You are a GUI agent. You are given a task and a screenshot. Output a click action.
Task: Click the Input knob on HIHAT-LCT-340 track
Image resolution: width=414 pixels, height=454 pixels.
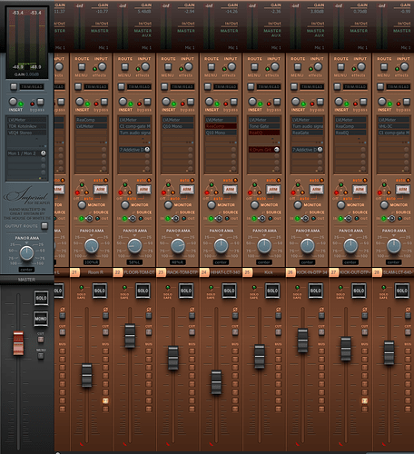232,66
